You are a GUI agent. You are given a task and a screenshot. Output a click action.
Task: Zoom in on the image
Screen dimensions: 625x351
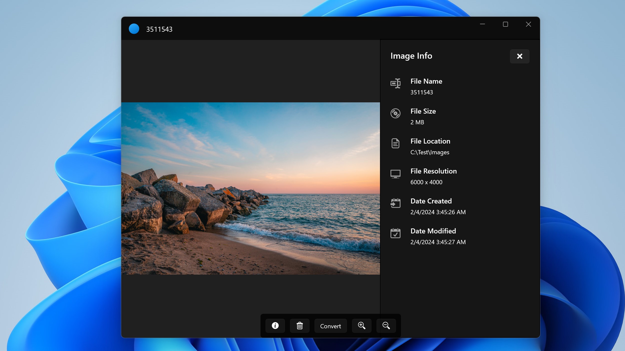[x=361, y=326]
